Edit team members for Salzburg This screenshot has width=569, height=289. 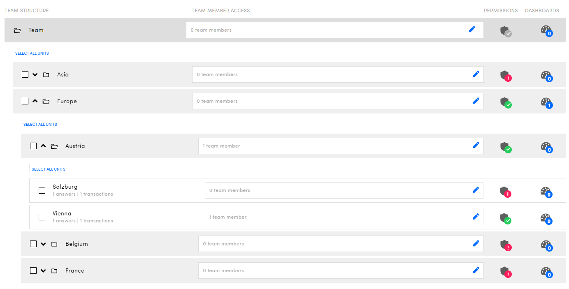pos(476,190)
